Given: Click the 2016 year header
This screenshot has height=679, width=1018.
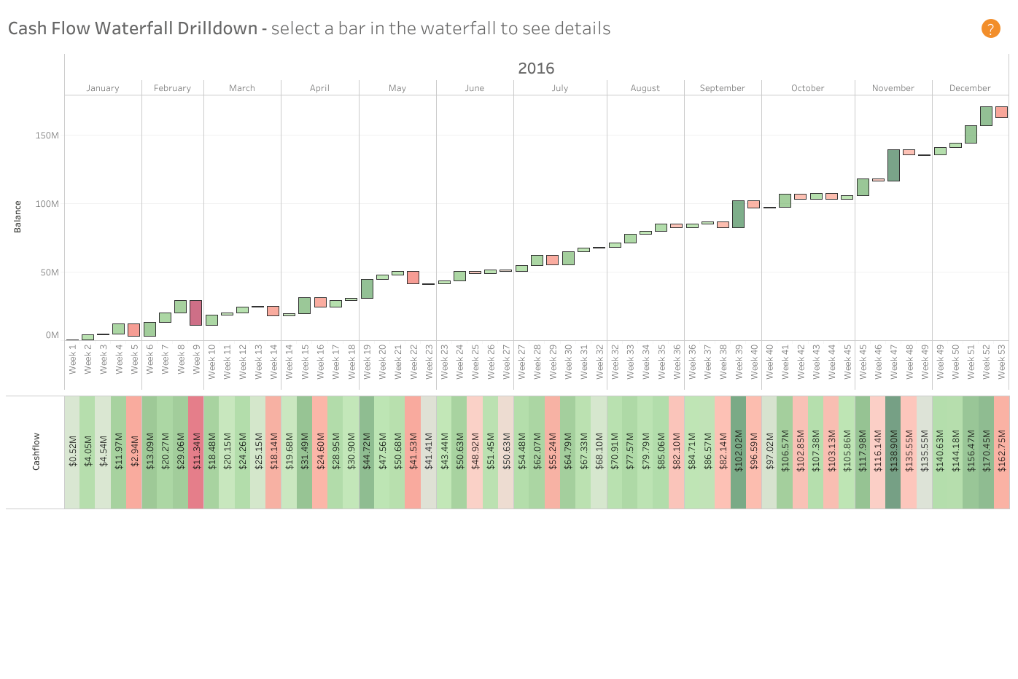Looking at the screenshot, I should [x=536, y=68].
